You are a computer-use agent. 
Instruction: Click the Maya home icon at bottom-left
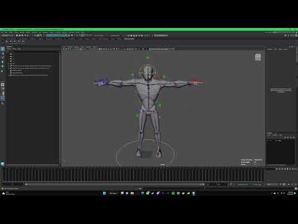pos(2,164)
